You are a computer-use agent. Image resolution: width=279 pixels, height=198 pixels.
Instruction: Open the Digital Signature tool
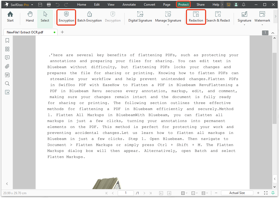point(140,17)
